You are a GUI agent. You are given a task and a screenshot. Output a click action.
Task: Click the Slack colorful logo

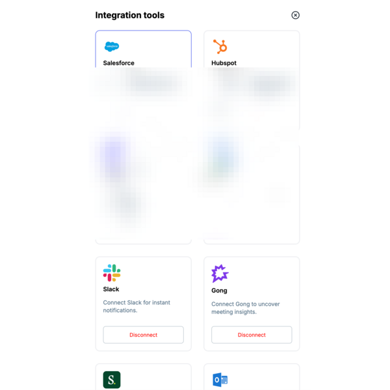112,272
